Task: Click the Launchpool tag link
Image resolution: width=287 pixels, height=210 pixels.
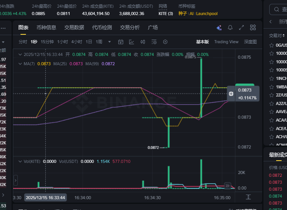Action: (207, 14)
